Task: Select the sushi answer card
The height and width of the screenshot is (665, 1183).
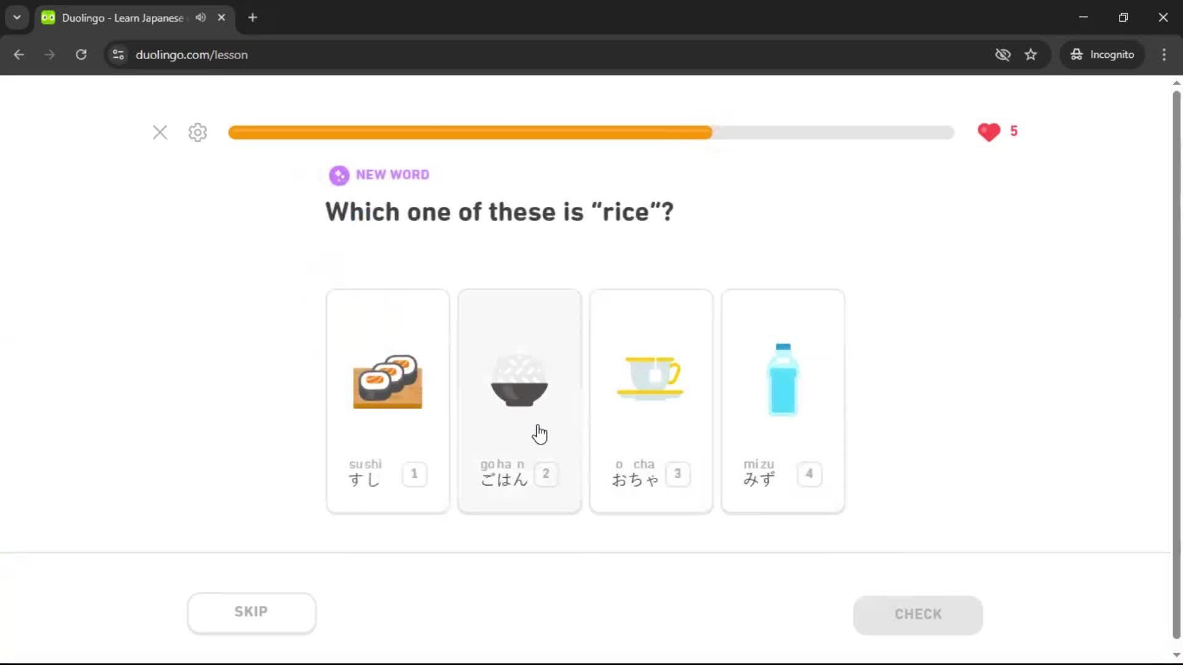Action: pos(388,401)
